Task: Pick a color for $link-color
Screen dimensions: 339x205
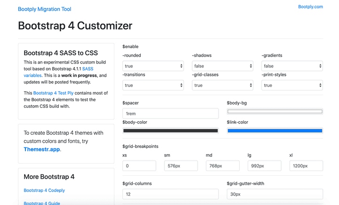Action: tap(275, 131)
